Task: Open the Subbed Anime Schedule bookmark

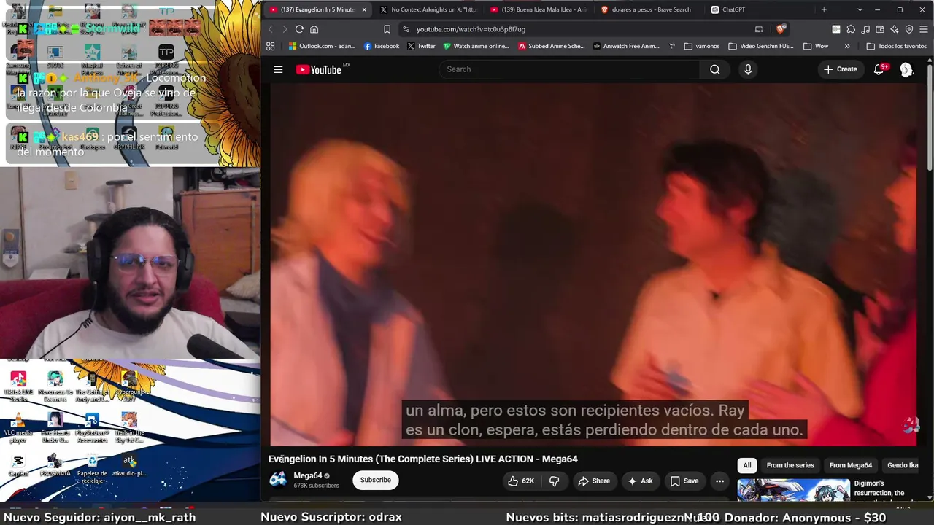Action: click(x=552, y=46)
